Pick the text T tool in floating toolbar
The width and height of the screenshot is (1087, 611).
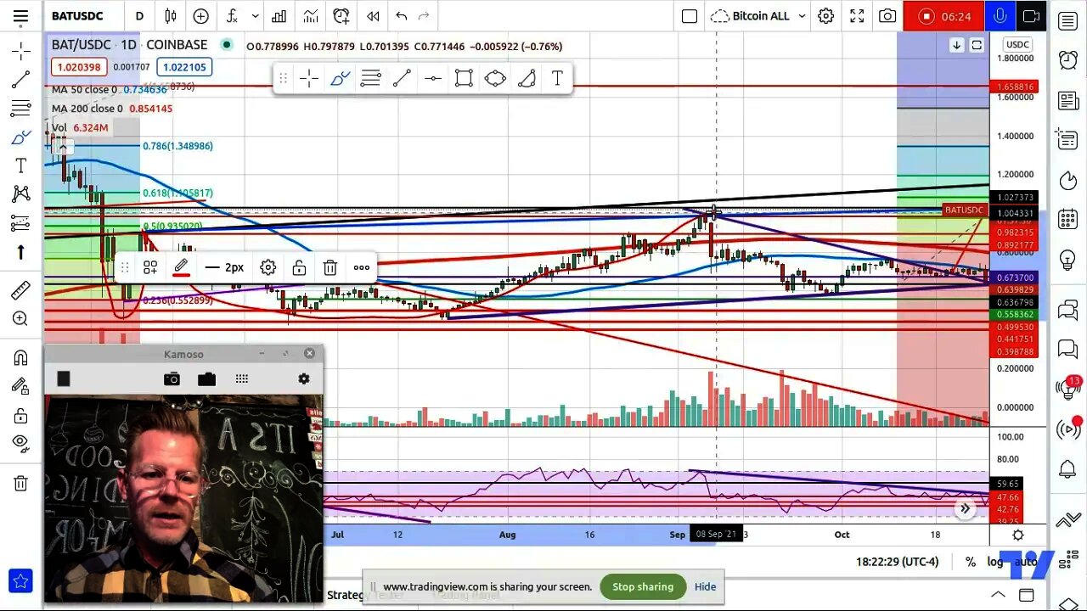(x=557, y=79)
